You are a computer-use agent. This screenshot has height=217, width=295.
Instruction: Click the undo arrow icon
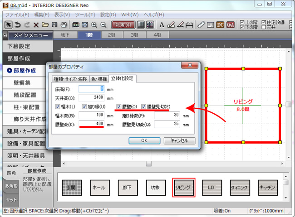(x=17, y=24)
